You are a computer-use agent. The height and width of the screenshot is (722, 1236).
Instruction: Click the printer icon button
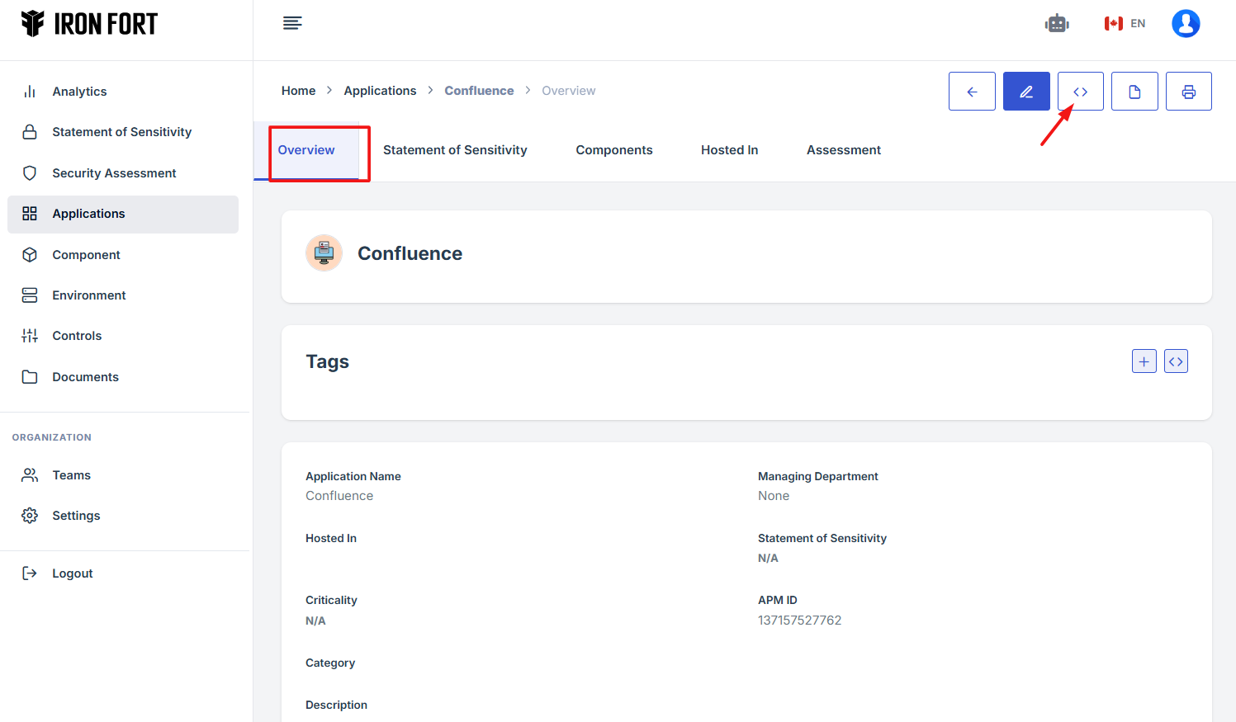coord(1188,92)
